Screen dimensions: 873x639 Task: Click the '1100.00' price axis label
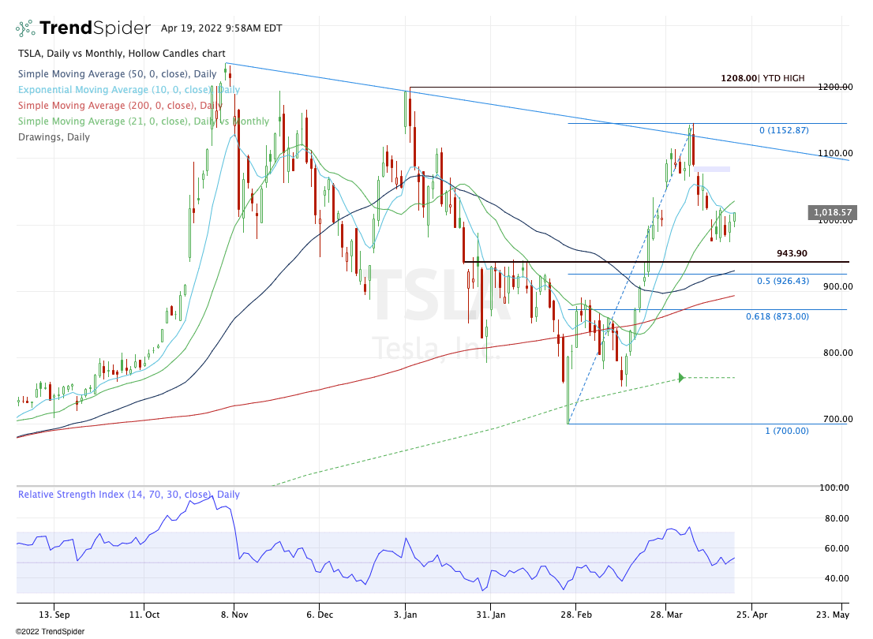click(835, 153)
